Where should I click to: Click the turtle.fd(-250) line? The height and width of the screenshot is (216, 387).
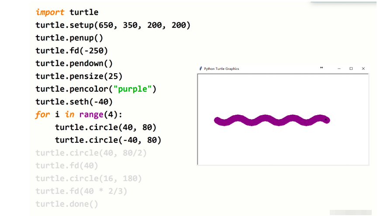point(72,51)
